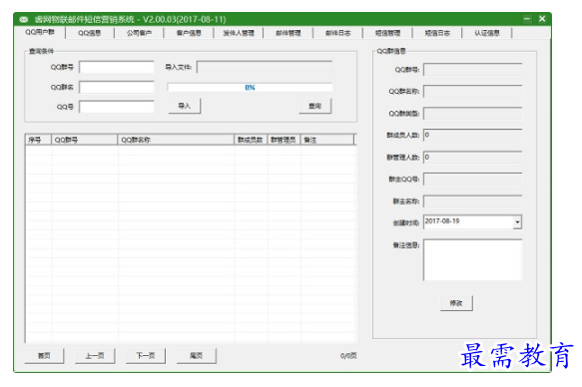View the 短信日志 tab
The image size is (582, 387).
(x=437, y=33)
